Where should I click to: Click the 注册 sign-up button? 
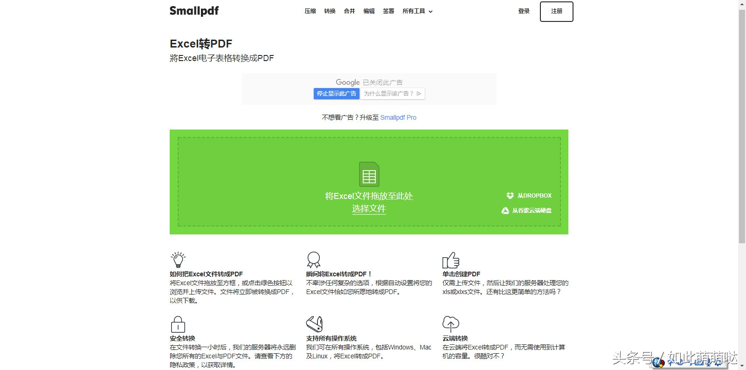(557, 12)
